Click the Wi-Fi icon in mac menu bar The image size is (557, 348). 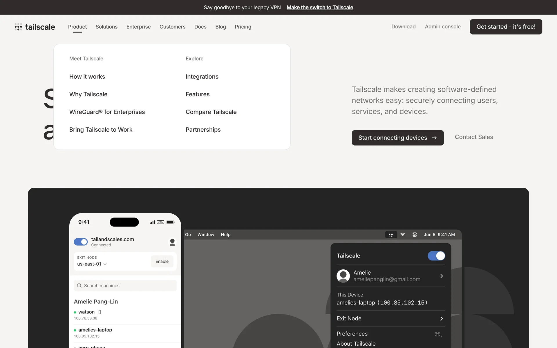[403, 235]
